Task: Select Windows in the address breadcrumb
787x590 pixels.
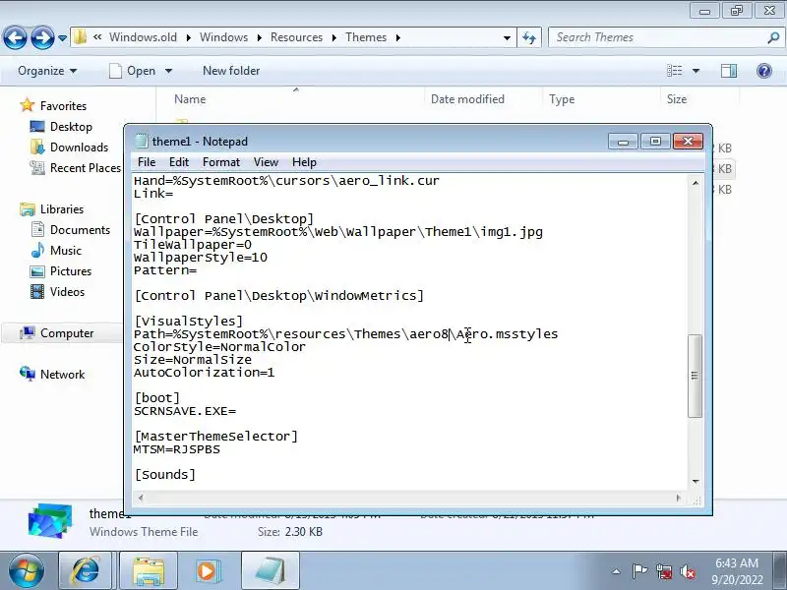Action: point(224,37)
